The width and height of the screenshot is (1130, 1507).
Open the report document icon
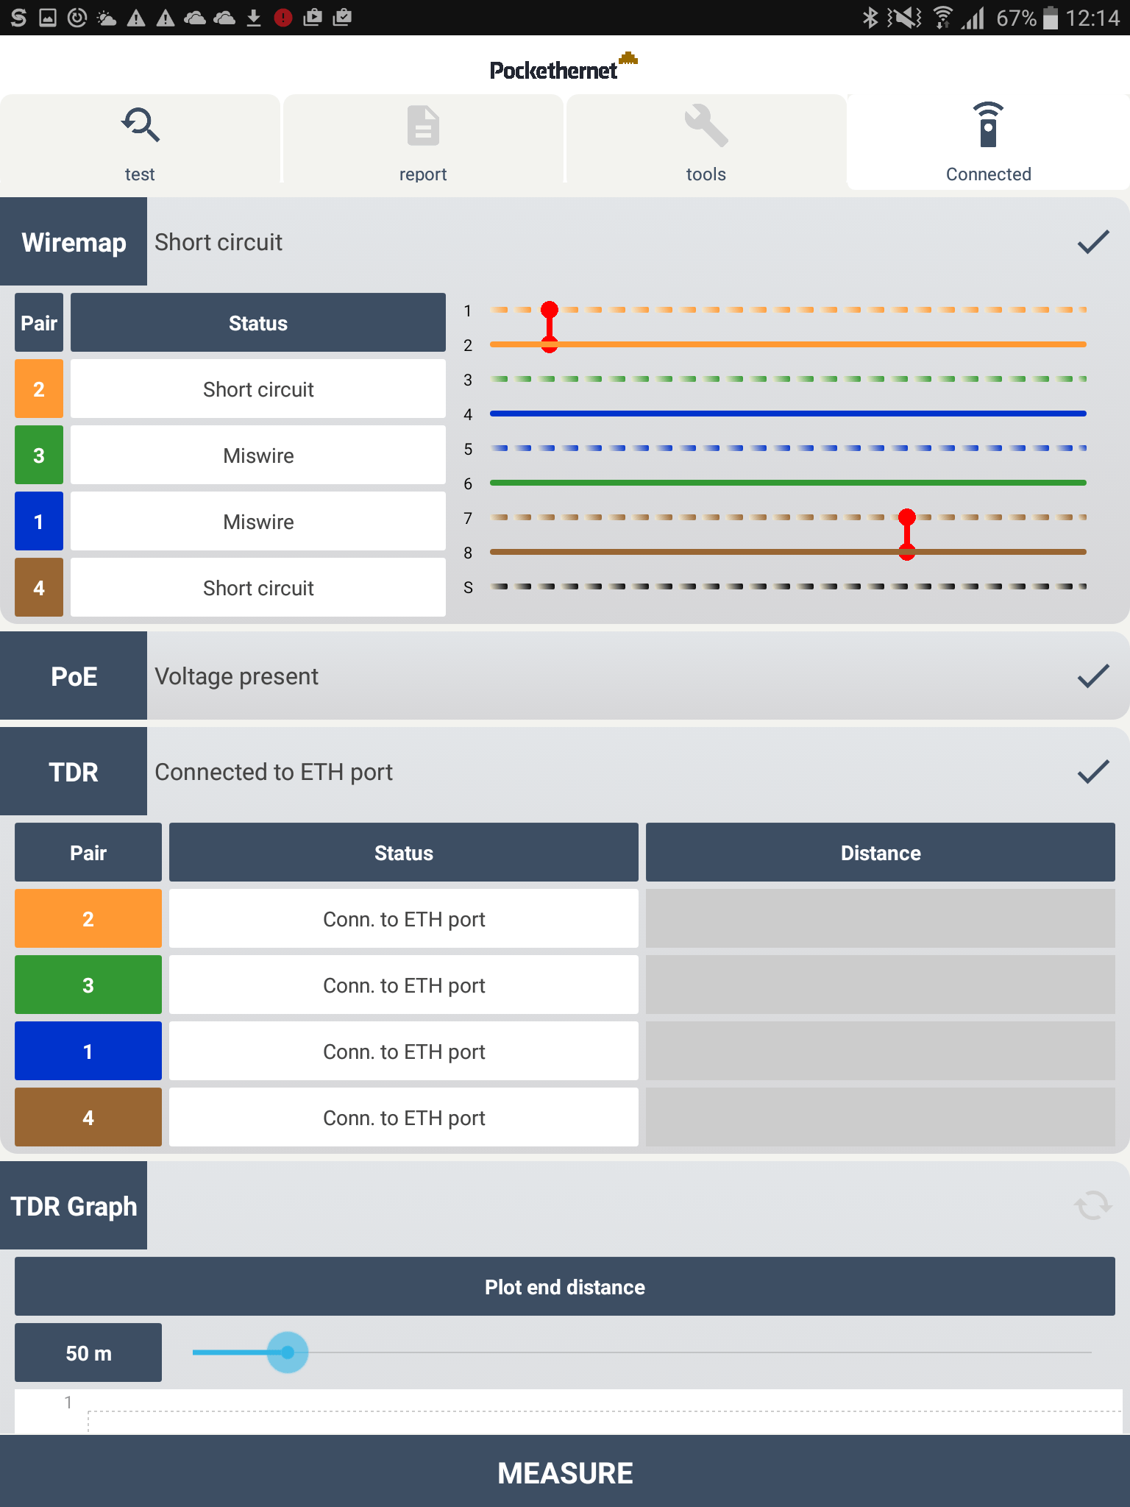tap(423, 125)
